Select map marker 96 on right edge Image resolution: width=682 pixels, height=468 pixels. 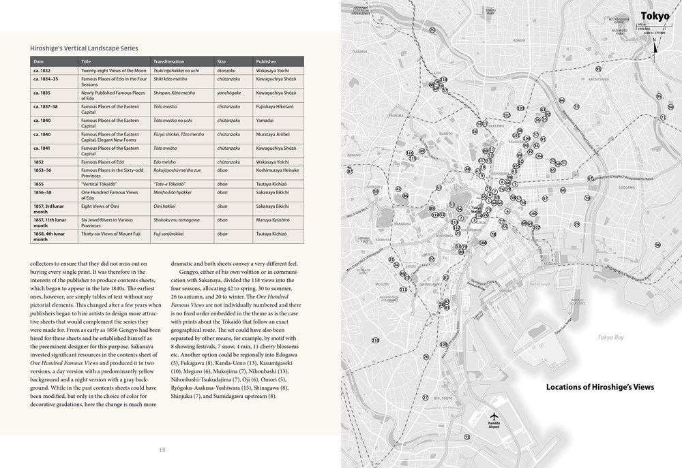657,245
